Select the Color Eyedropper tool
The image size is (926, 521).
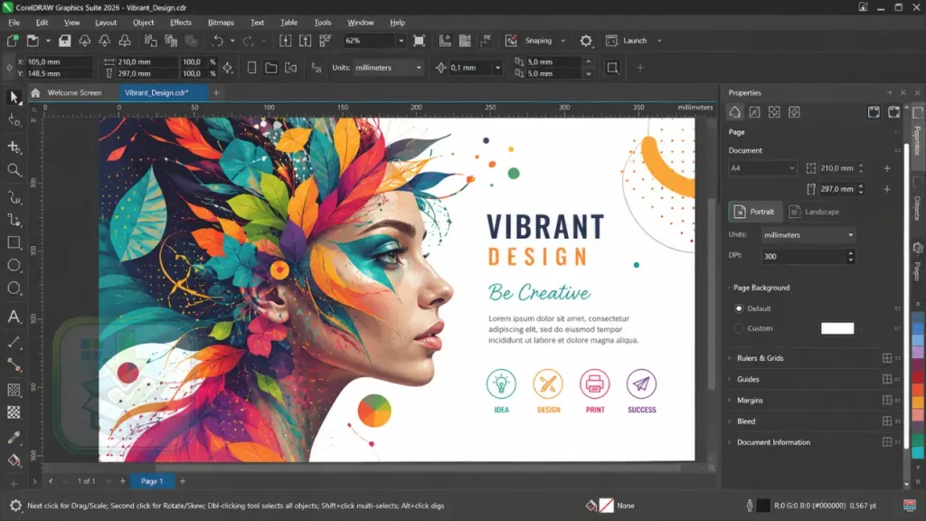tap(14, 438)
